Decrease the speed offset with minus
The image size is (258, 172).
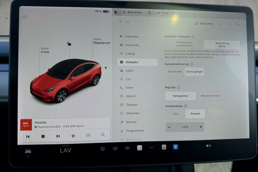coord(169,127)
